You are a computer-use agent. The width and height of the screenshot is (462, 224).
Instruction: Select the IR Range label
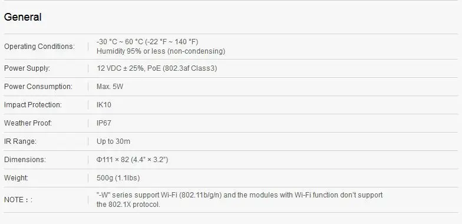coord(20,141)
